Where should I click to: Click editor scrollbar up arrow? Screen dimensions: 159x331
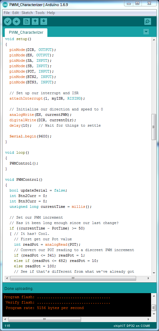coord(154,39)
